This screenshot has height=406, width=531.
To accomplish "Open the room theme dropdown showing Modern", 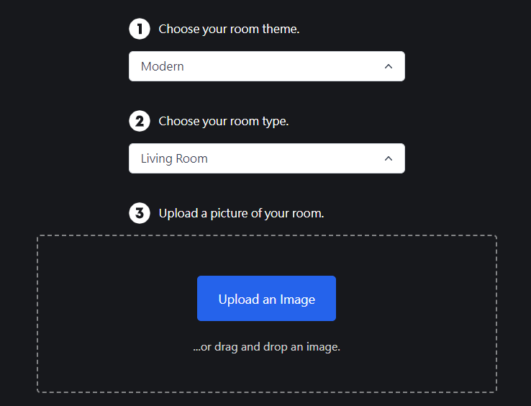I will pyautogui.click(x=266, y=66).
